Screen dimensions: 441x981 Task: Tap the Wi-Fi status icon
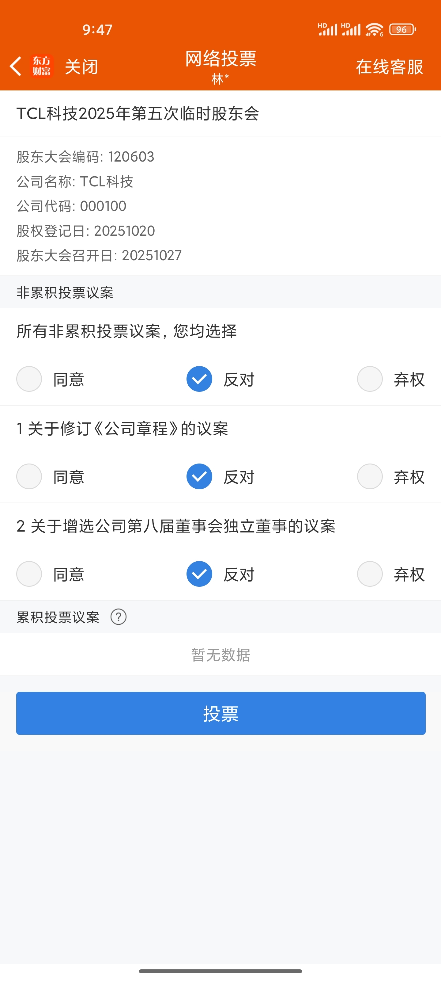[x=375, y=30]
